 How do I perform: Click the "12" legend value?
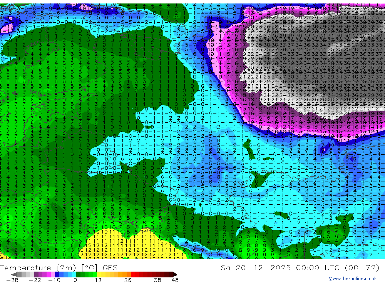click(x=98, y=280)
